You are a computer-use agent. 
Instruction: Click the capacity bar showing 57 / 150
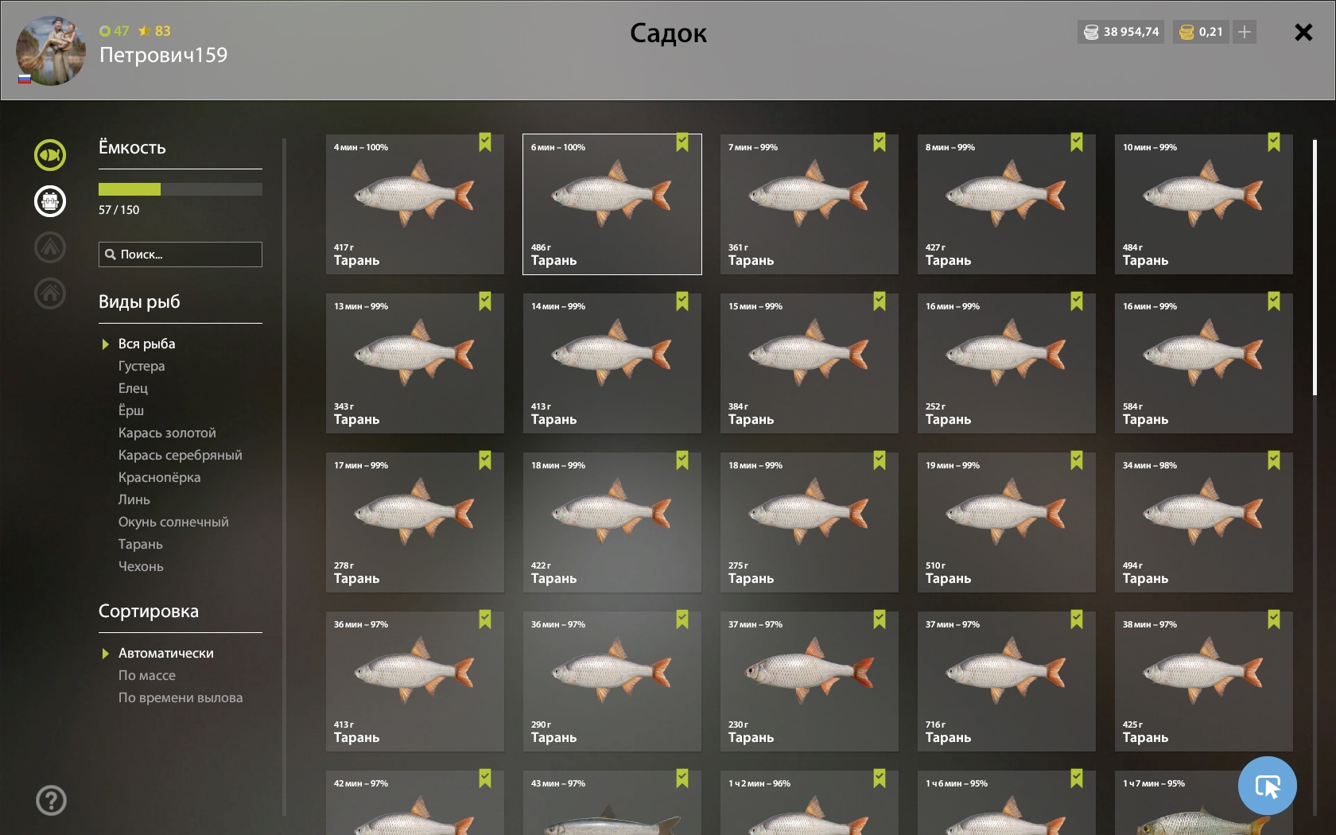pos(181,189)
